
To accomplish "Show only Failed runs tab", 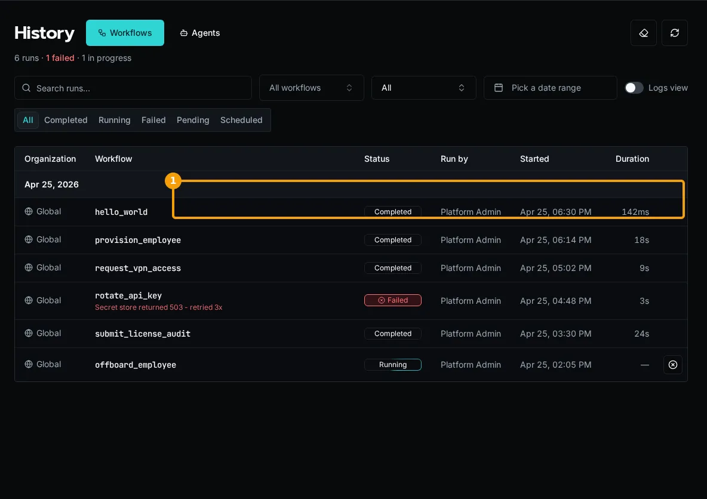I will click(153, 120).
